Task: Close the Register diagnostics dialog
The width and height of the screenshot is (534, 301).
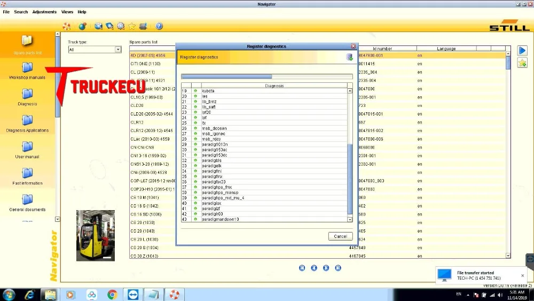Action: (x=353, y=46)
